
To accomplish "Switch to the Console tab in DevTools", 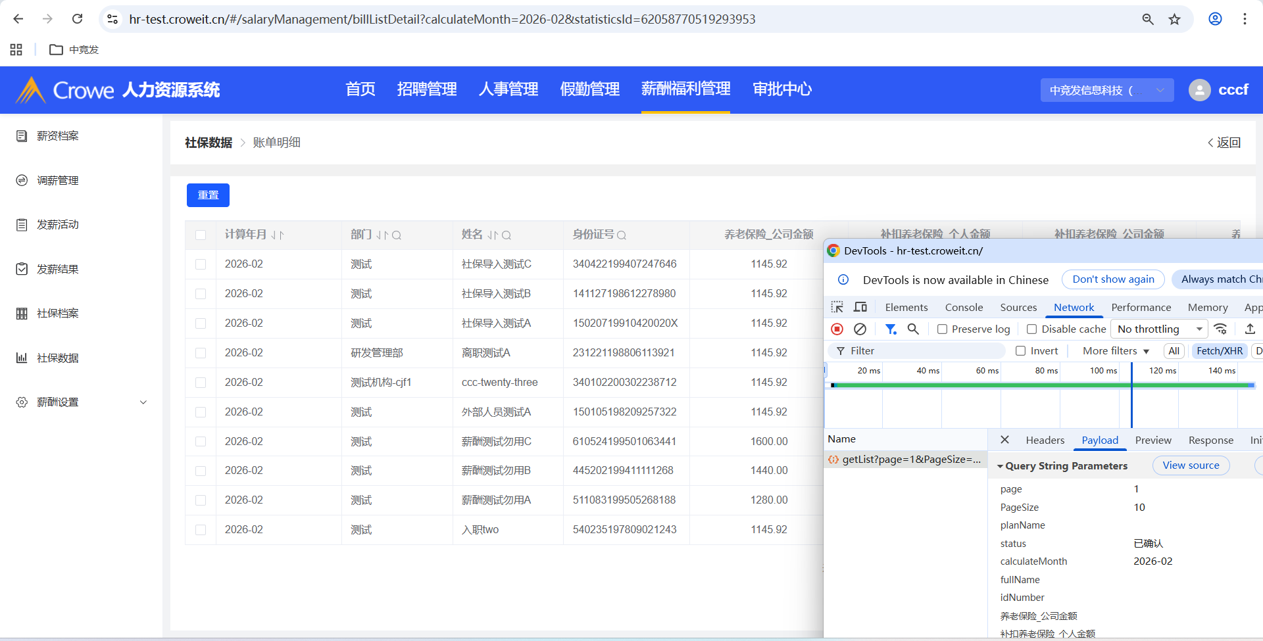I will pos(964,307).
